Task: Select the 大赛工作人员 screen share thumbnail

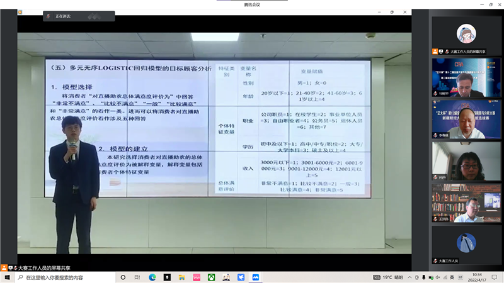Action: coord(466,35)
